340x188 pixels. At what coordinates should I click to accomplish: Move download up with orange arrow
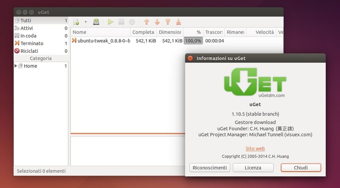click(x=146, y=22)
